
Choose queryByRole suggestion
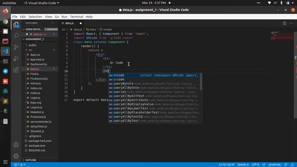154,83
